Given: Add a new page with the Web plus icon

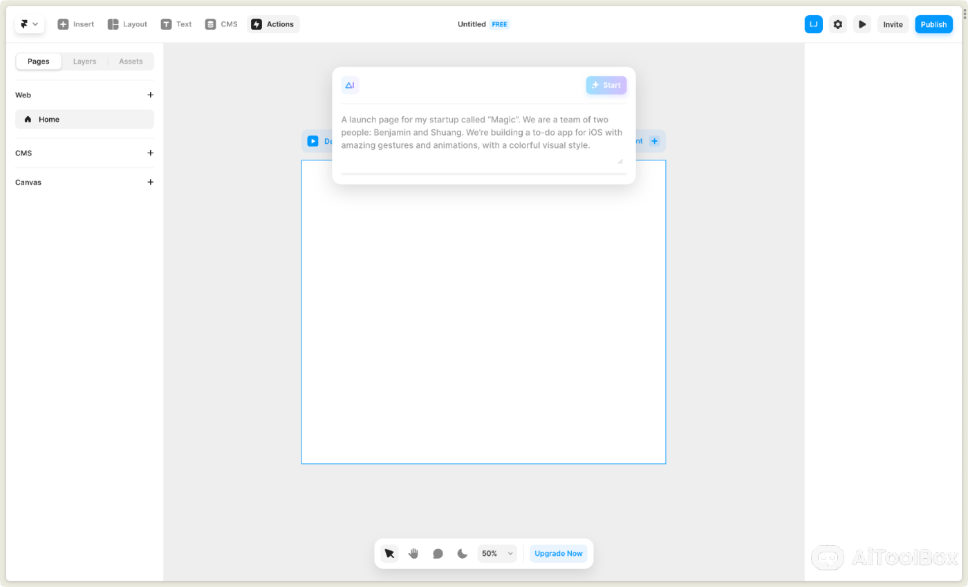Looking at the screenshot, I should click(151, 95).
